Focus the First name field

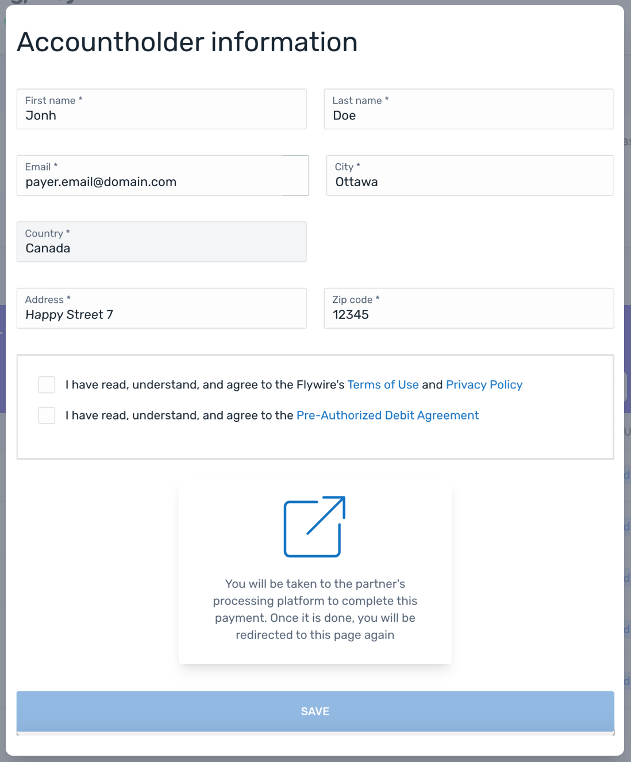(161, 109)
